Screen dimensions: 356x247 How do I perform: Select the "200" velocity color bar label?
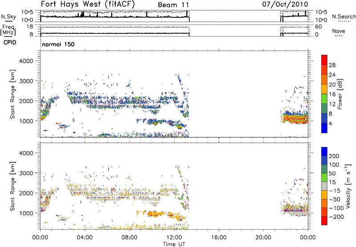[334, 156]
